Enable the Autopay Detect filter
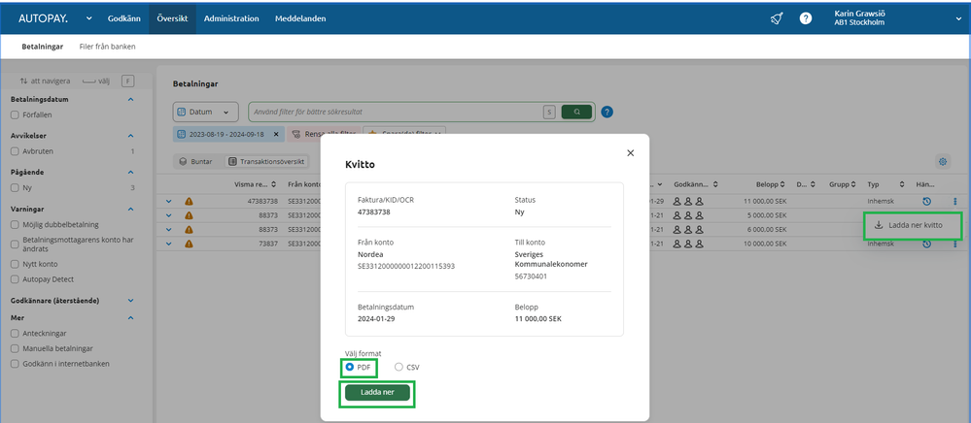Screen dimensions: 971x423 coord(15,279)
